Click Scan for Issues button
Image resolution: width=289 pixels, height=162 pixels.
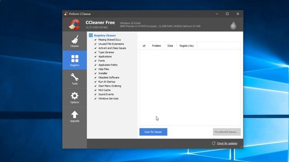click(154, 132)
